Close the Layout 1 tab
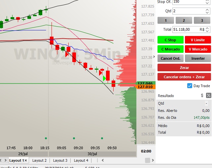This screenshot has height=168, width=212. 26,160
